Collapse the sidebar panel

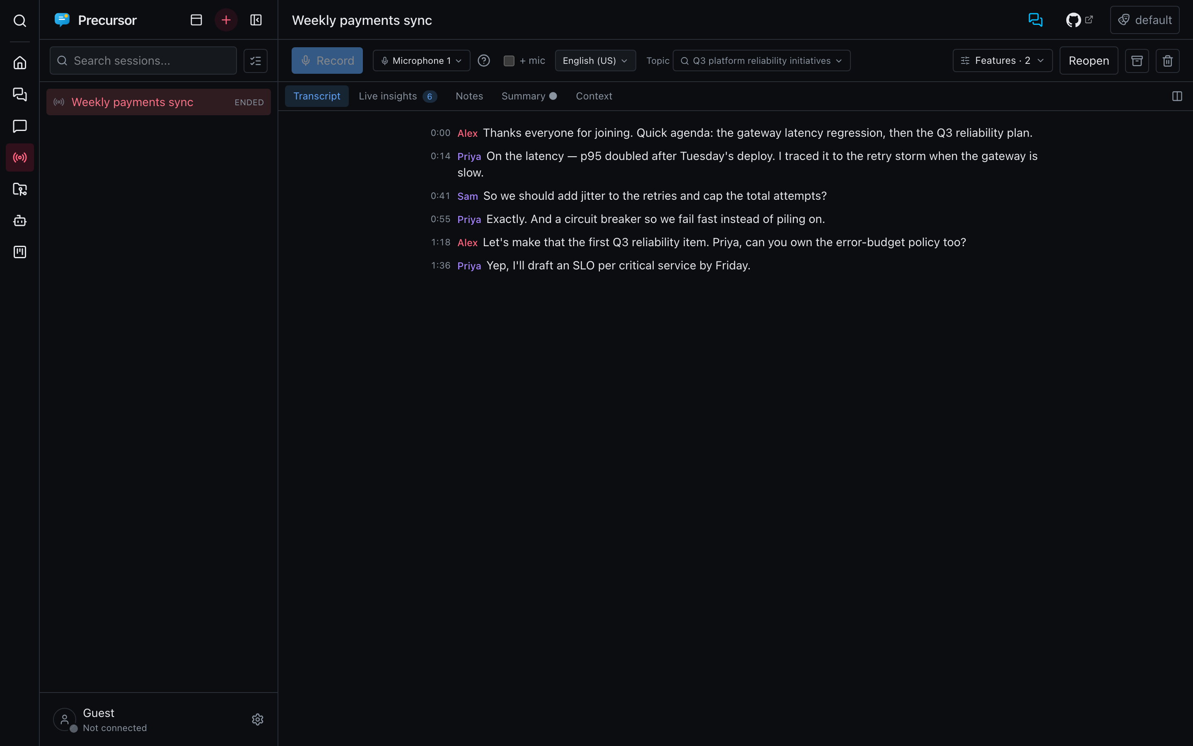256,20
